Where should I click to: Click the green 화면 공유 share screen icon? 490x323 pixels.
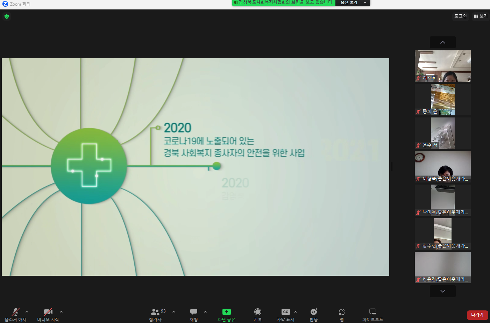[x=226, y=312]
